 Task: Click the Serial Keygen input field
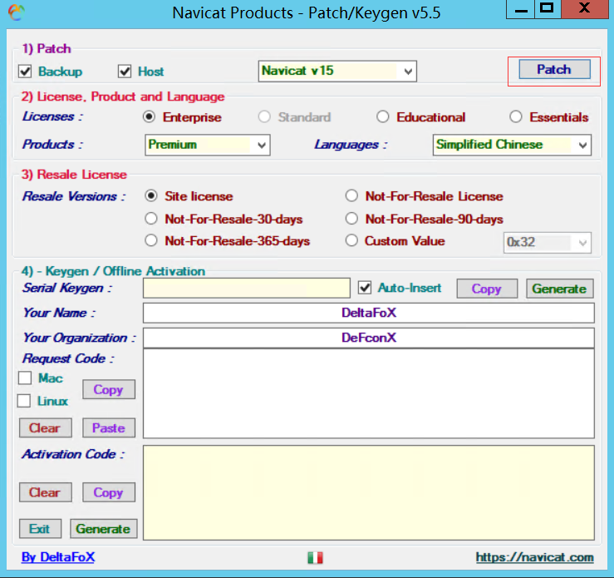pos(247,289)
